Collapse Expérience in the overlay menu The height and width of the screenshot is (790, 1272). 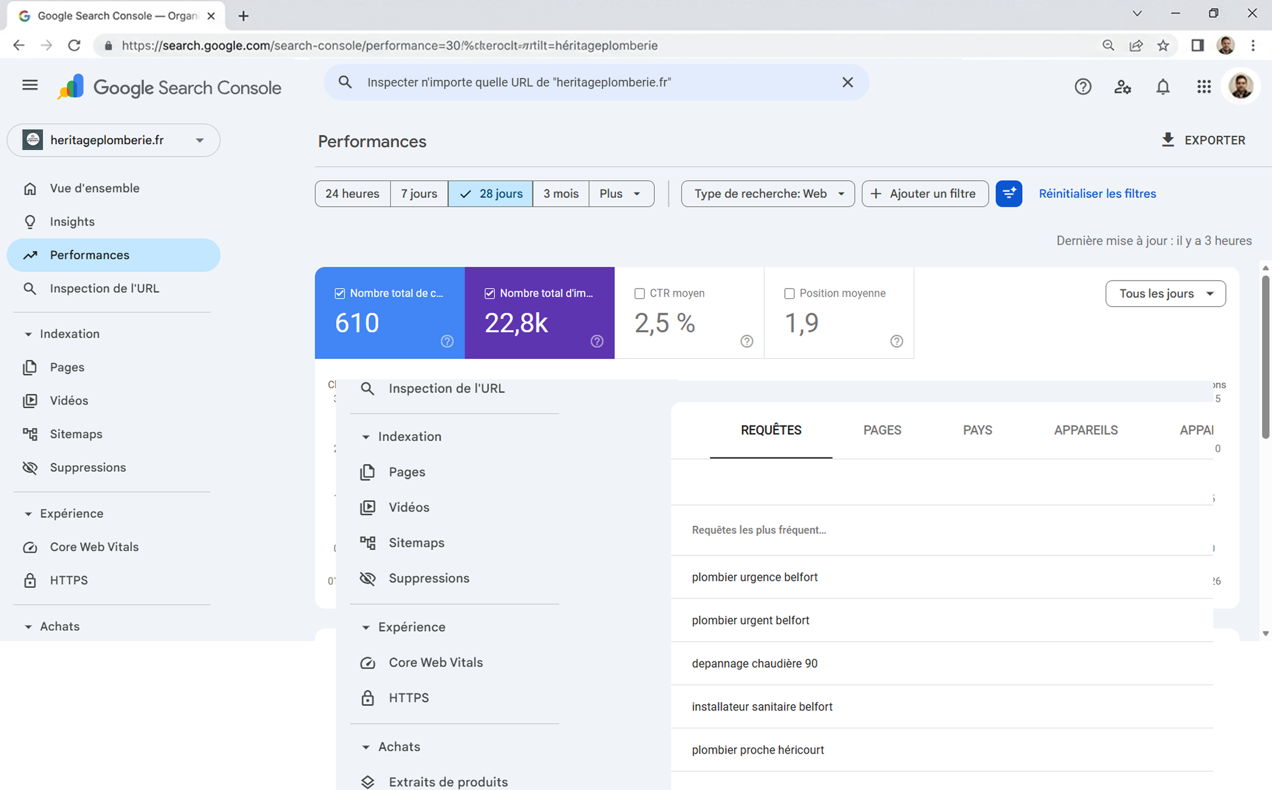(366, 627)
